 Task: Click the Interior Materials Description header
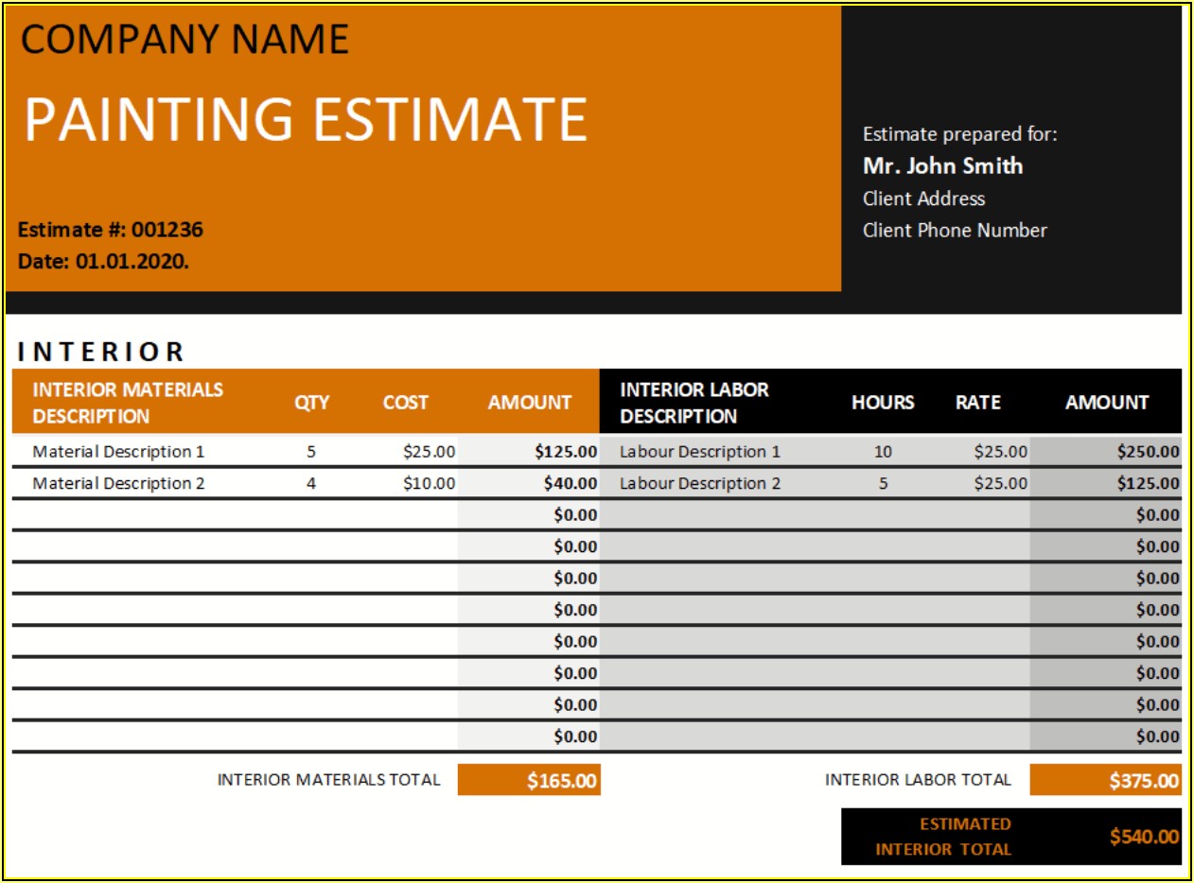point(128,403)
